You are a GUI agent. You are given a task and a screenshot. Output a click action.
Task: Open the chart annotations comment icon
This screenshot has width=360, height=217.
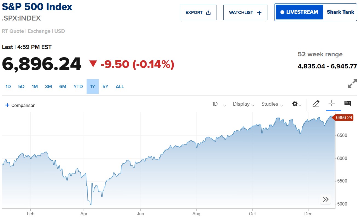pos(347,103)
